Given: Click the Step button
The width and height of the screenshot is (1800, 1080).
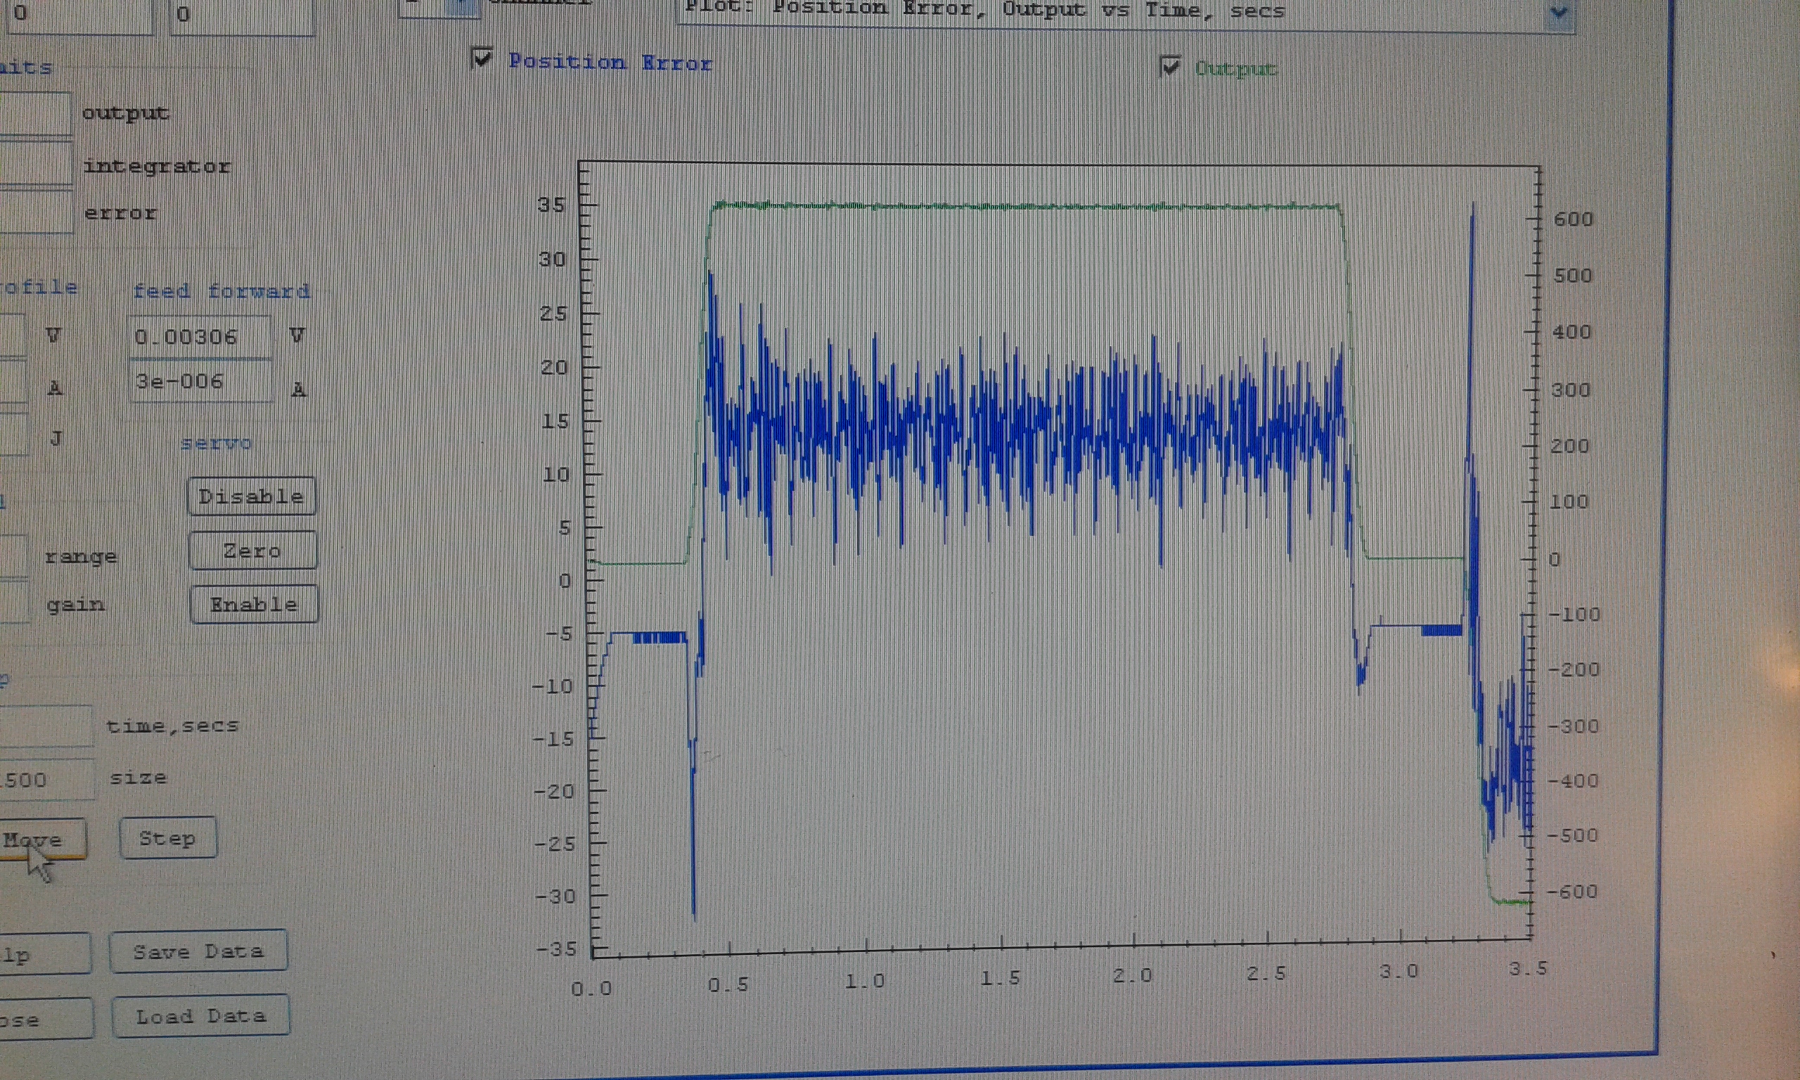Looking at the screenshot, I should tap(167, 838).
